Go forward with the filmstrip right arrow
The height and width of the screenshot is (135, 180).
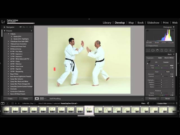tap(19, 103)
